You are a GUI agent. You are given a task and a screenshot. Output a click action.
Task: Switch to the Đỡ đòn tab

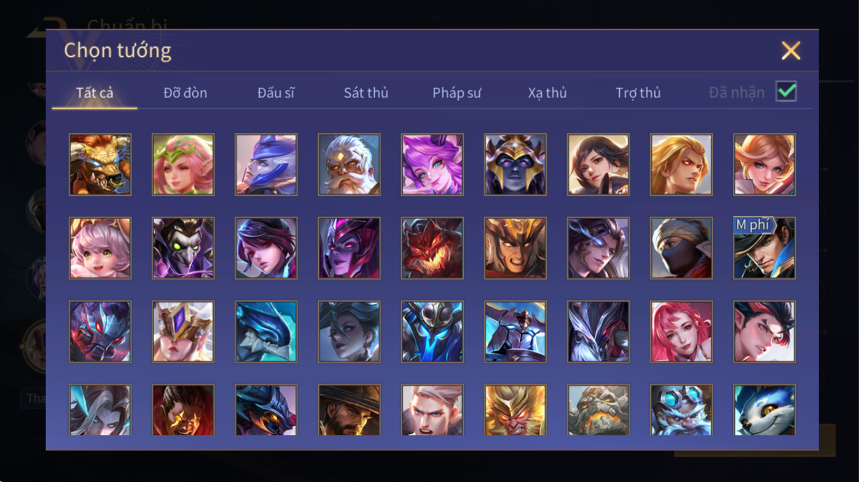185,93
